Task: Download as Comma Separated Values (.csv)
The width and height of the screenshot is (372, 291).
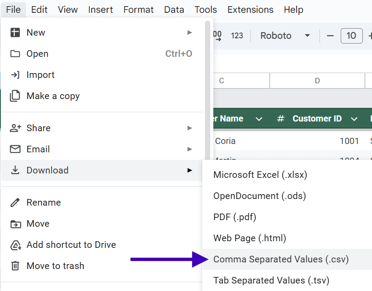Action: (x=287, y=259)
